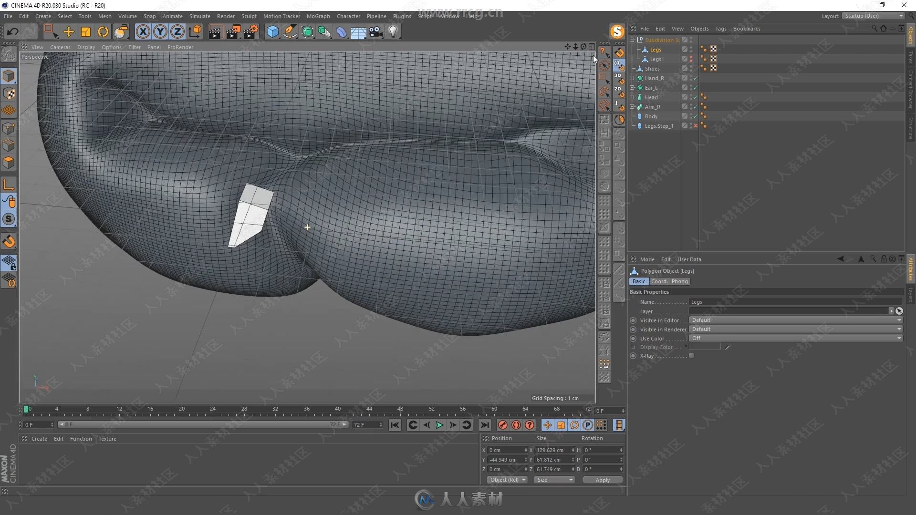The width and height of the screenshot is (916, 515).
Task: Add a Light object
Action: [393, 32]
